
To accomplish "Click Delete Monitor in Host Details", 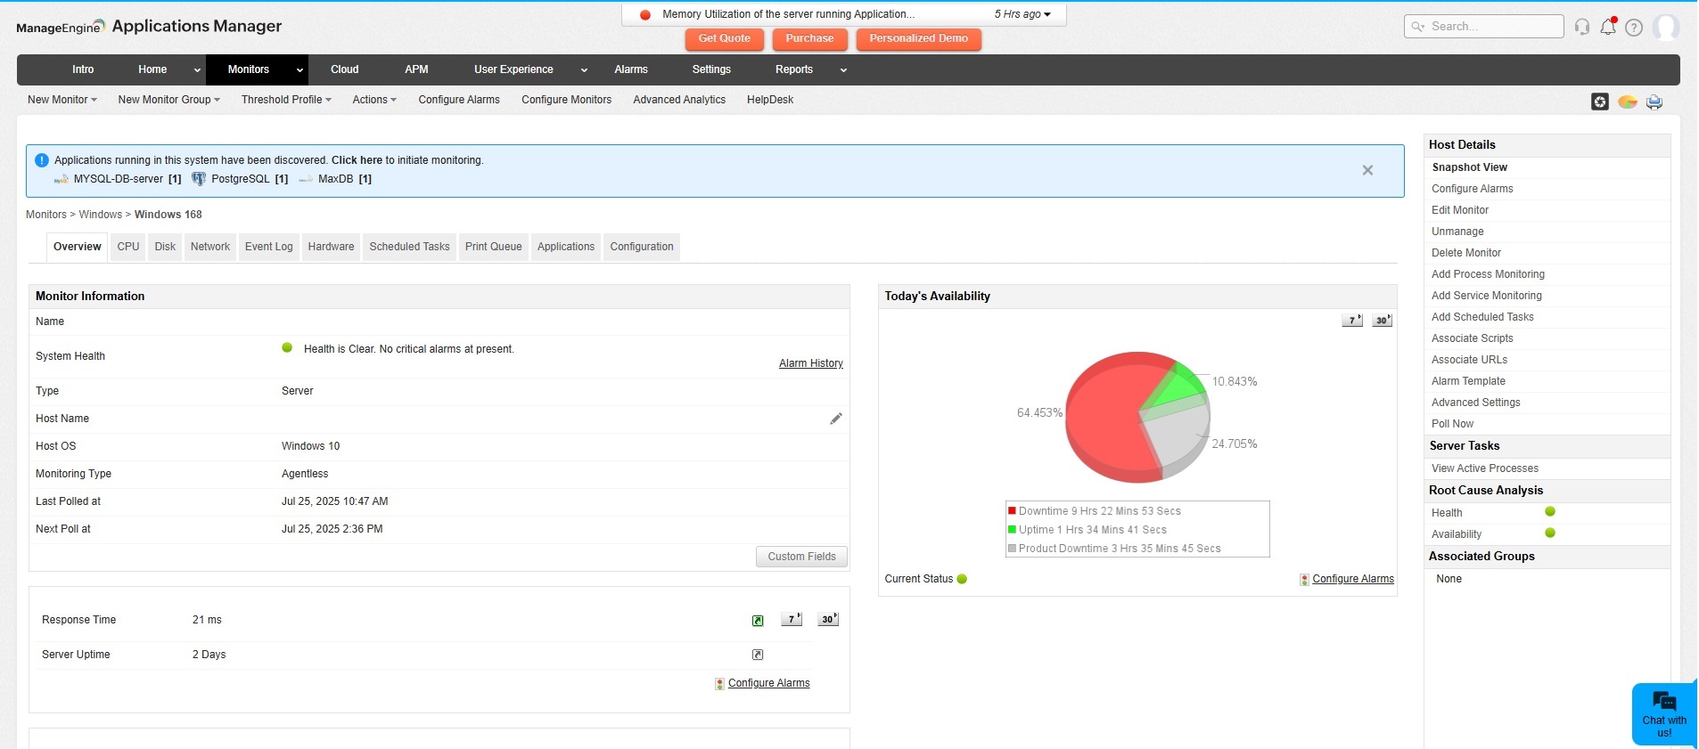I will [1466, 253].
